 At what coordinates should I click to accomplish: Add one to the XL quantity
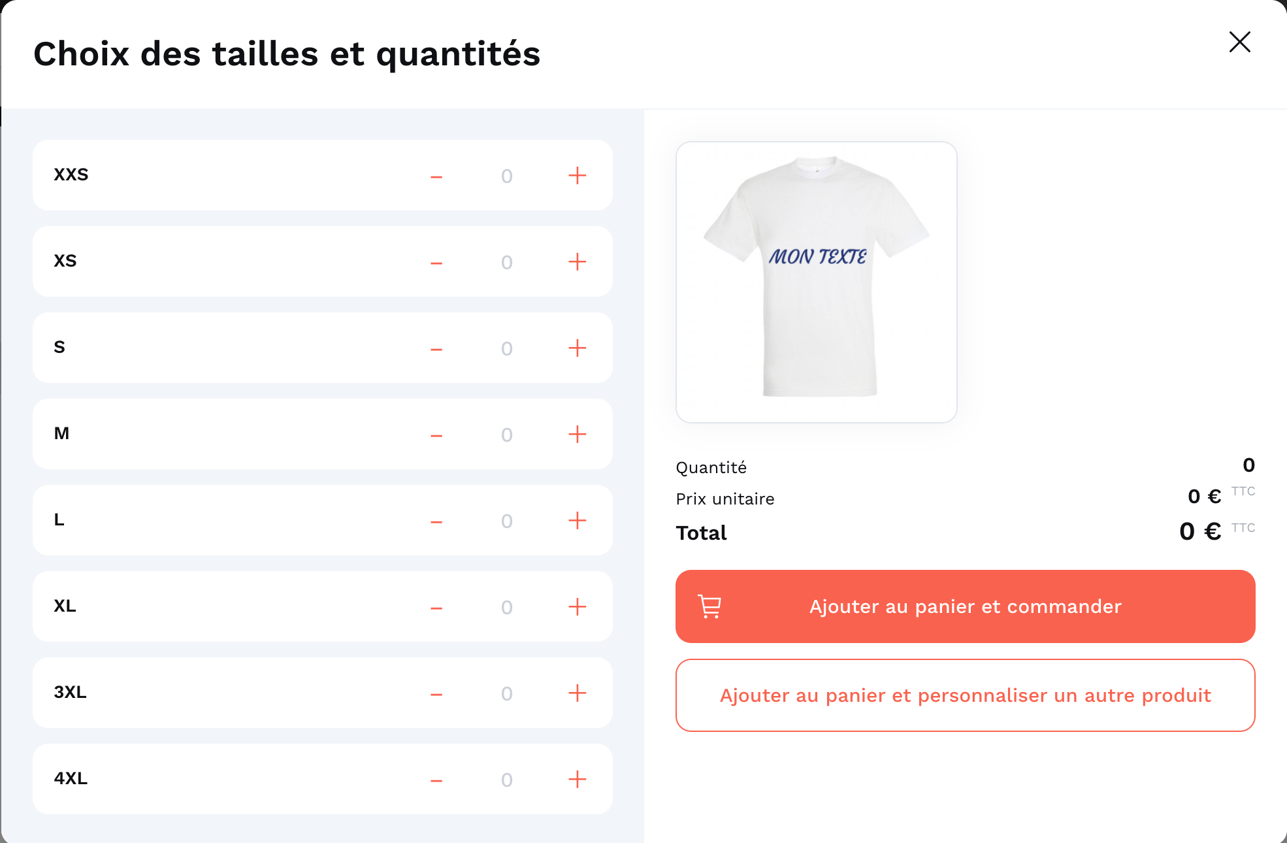point(577,606)
